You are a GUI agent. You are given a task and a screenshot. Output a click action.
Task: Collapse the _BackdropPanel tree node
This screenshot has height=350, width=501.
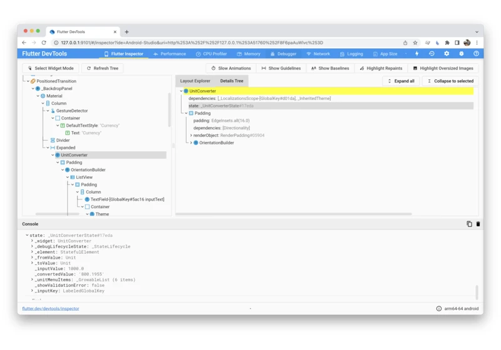[33, 89]
